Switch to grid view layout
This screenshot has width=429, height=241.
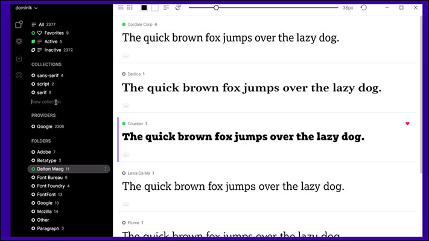click(x=130, y=7)
